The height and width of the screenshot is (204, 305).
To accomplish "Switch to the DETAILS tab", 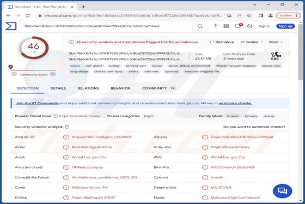I will point(58,88).
